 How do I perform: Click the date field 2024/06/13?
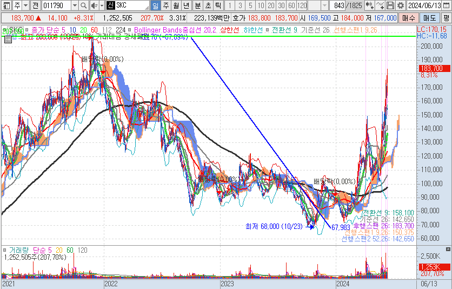pyautogui.click(x=424, y=5)
